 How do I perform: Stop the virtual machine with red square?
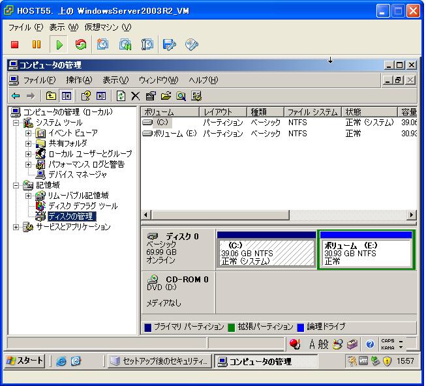14,44
